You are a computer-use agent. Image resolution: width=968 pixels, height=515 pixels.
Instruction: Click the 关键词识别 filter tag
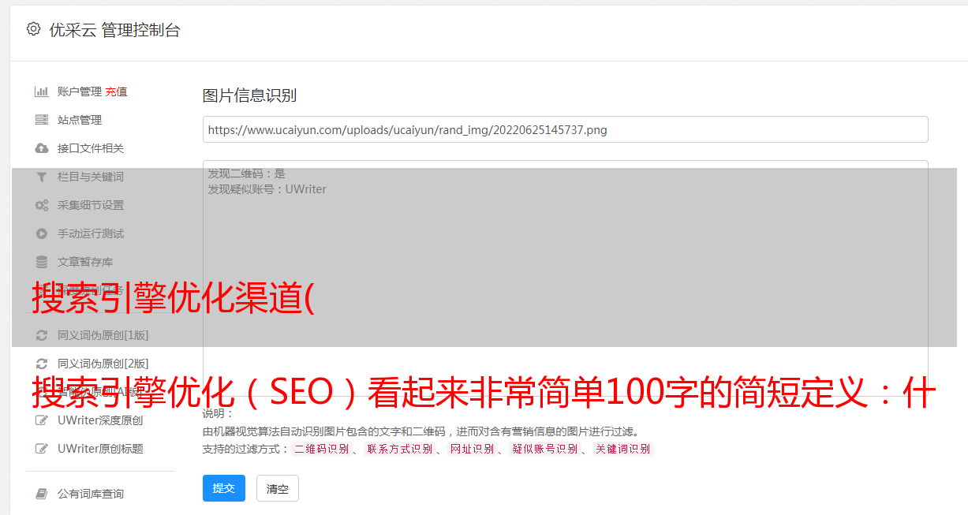click(x=623, y=449)
